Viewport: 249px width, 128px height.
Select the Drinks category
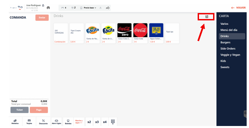(x=232, y=36)
